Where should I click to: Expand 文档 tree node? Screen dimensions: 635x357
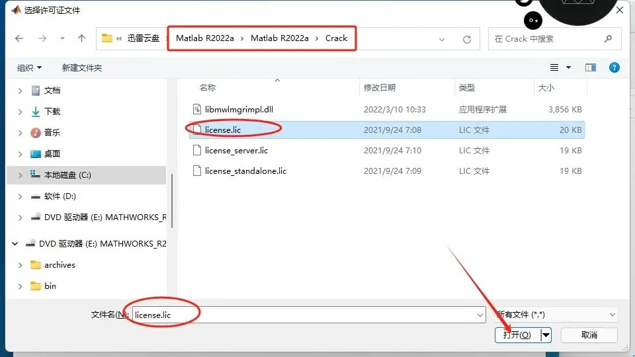pos(20,91)
